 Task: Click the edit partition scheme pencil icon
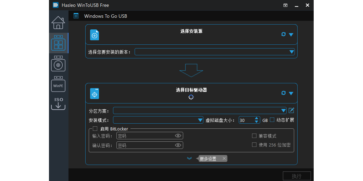click(x=291, y=110)
